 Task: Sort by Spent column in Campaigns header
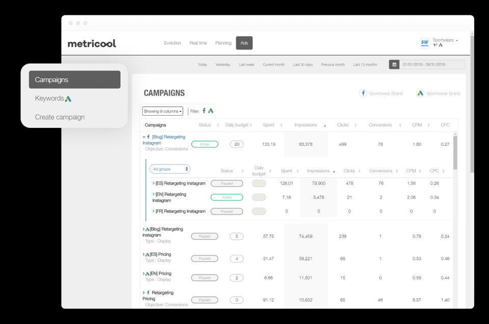coord(281,125)
